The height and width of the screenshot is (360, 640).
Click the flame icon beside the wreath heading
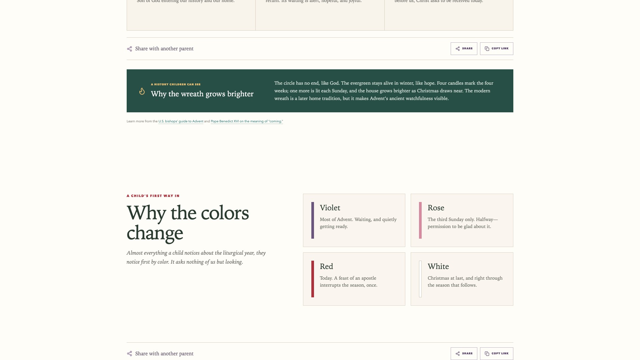(142, 91)
